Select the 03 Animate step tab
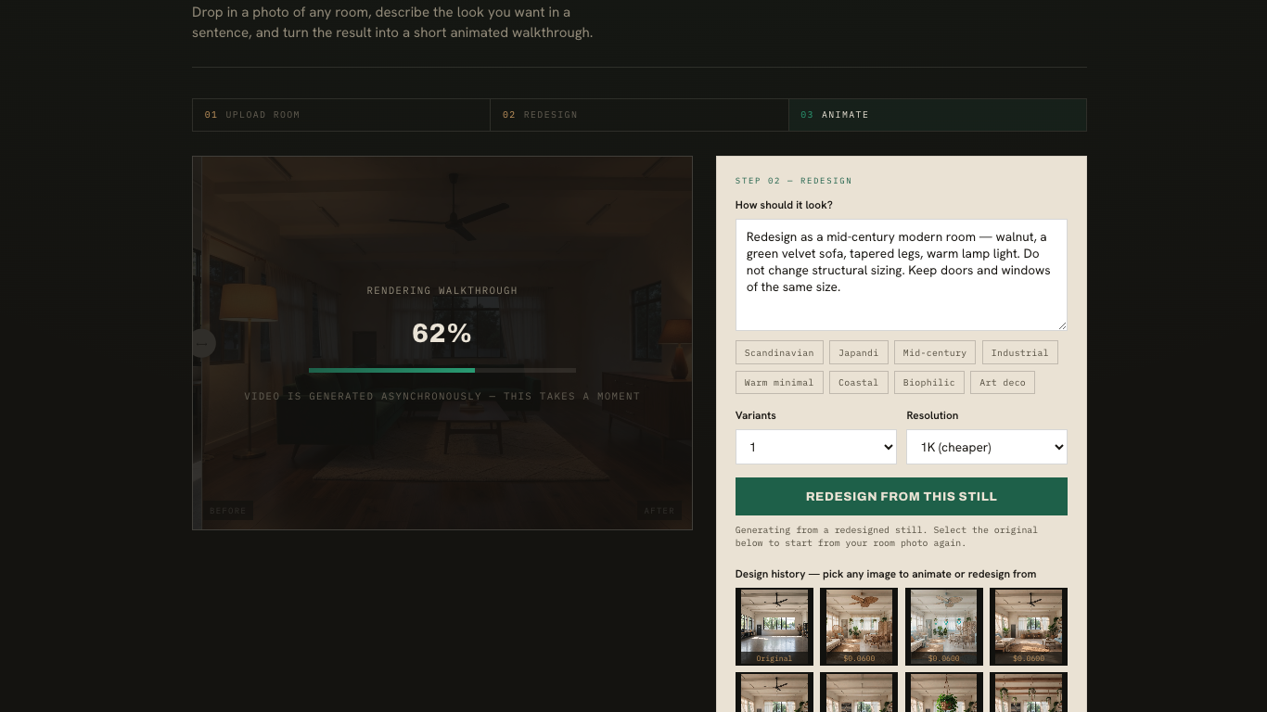 point(938,115)
